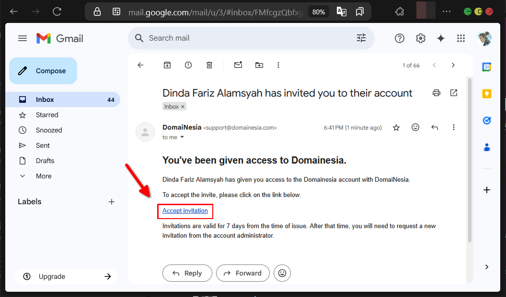506x297 pixels.
Task: Report this email as spam
Action: click(188, 65)
